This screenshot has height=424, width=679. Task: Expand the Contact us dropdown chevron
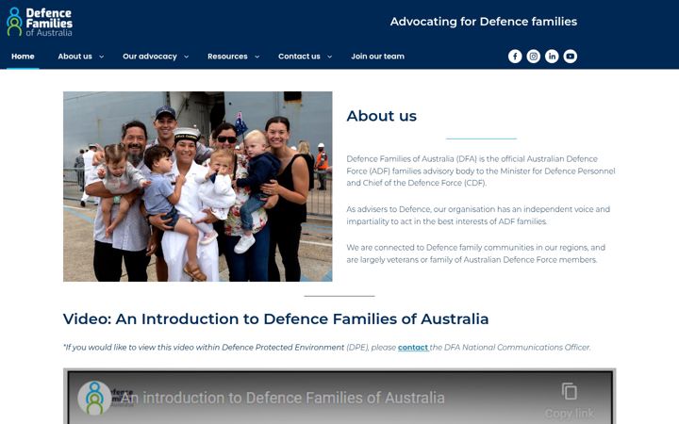[329, 57]
